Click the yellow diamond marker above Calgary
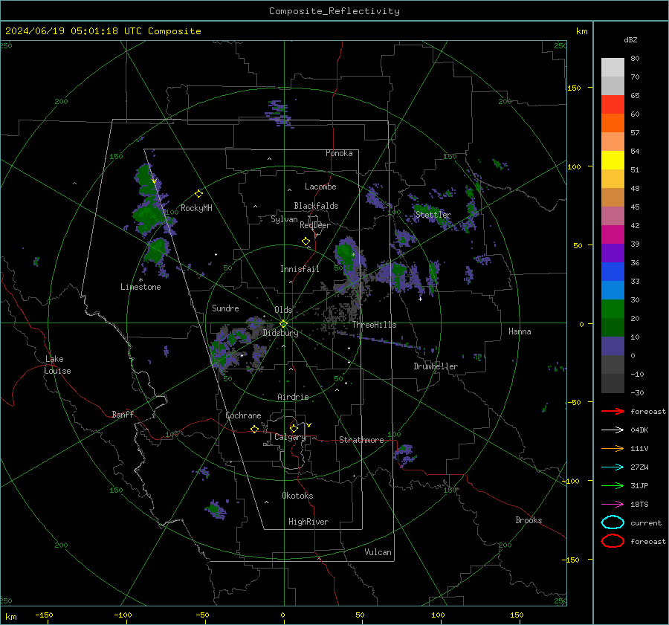This screenshot has width=669, height=625. point(294,428)
